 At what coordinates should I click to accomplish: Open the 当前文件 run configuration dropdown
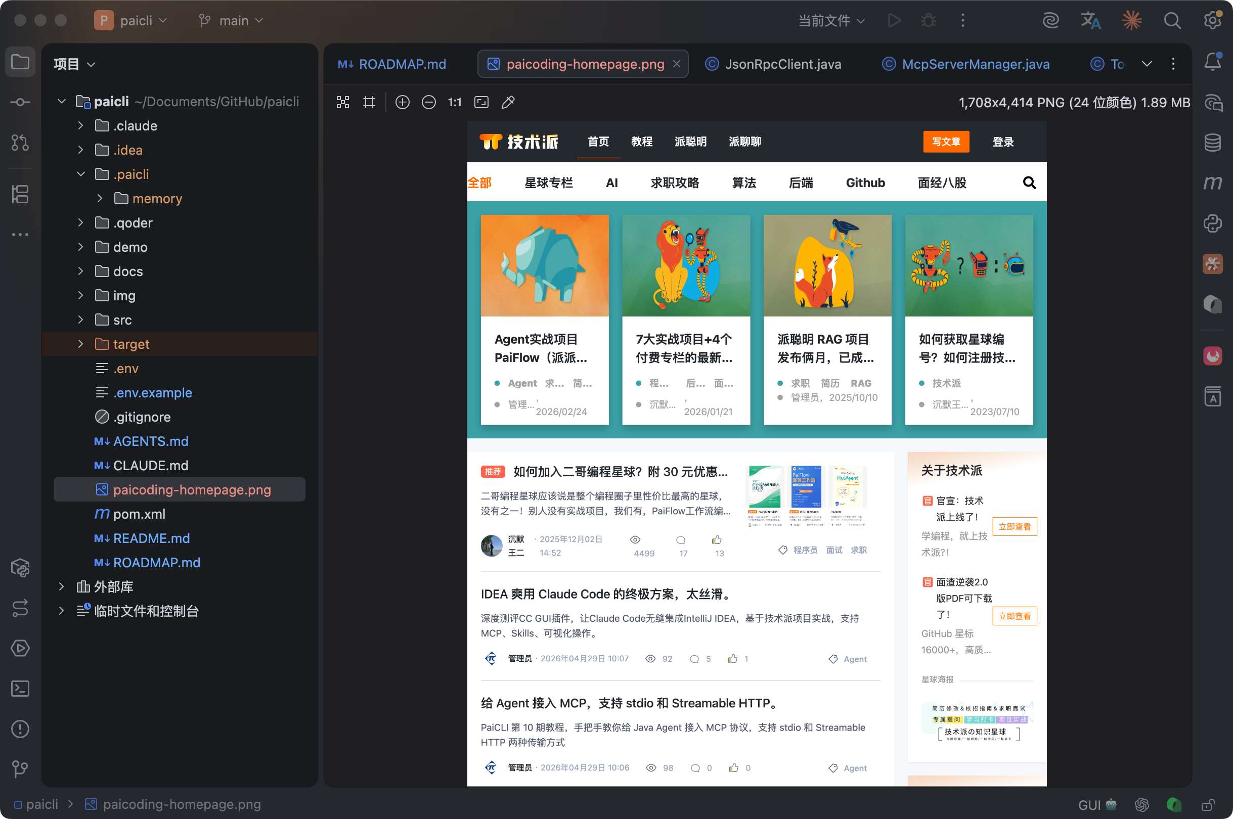click(x=832, y=20)
